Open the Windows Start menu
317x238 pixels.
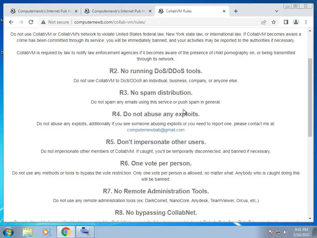pos(8,232)
